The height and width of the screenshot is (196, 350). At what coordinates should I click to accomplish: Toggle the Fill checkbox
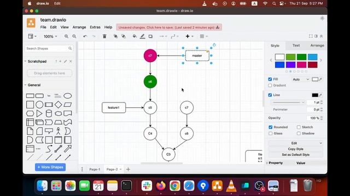[270, 79]
